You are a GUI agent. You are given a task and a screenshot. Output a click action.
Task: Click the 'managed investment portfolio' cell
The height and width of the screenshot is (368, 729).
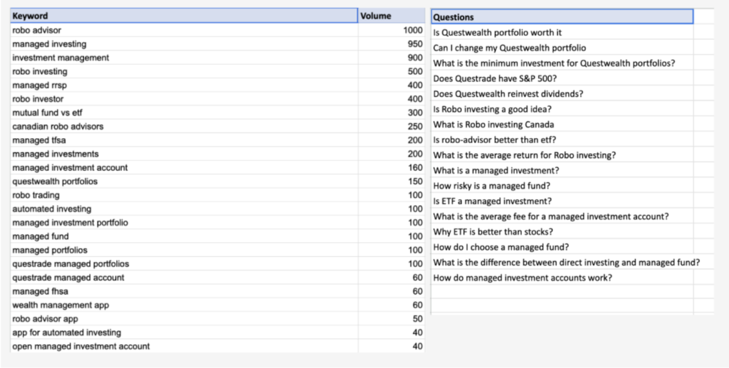pyautogui.click(x=184, y=223)
